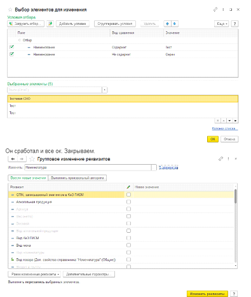The height and width of the screenshot is (297, 251).
Task: Collapse the Отбор tree group
Action: 20,40
